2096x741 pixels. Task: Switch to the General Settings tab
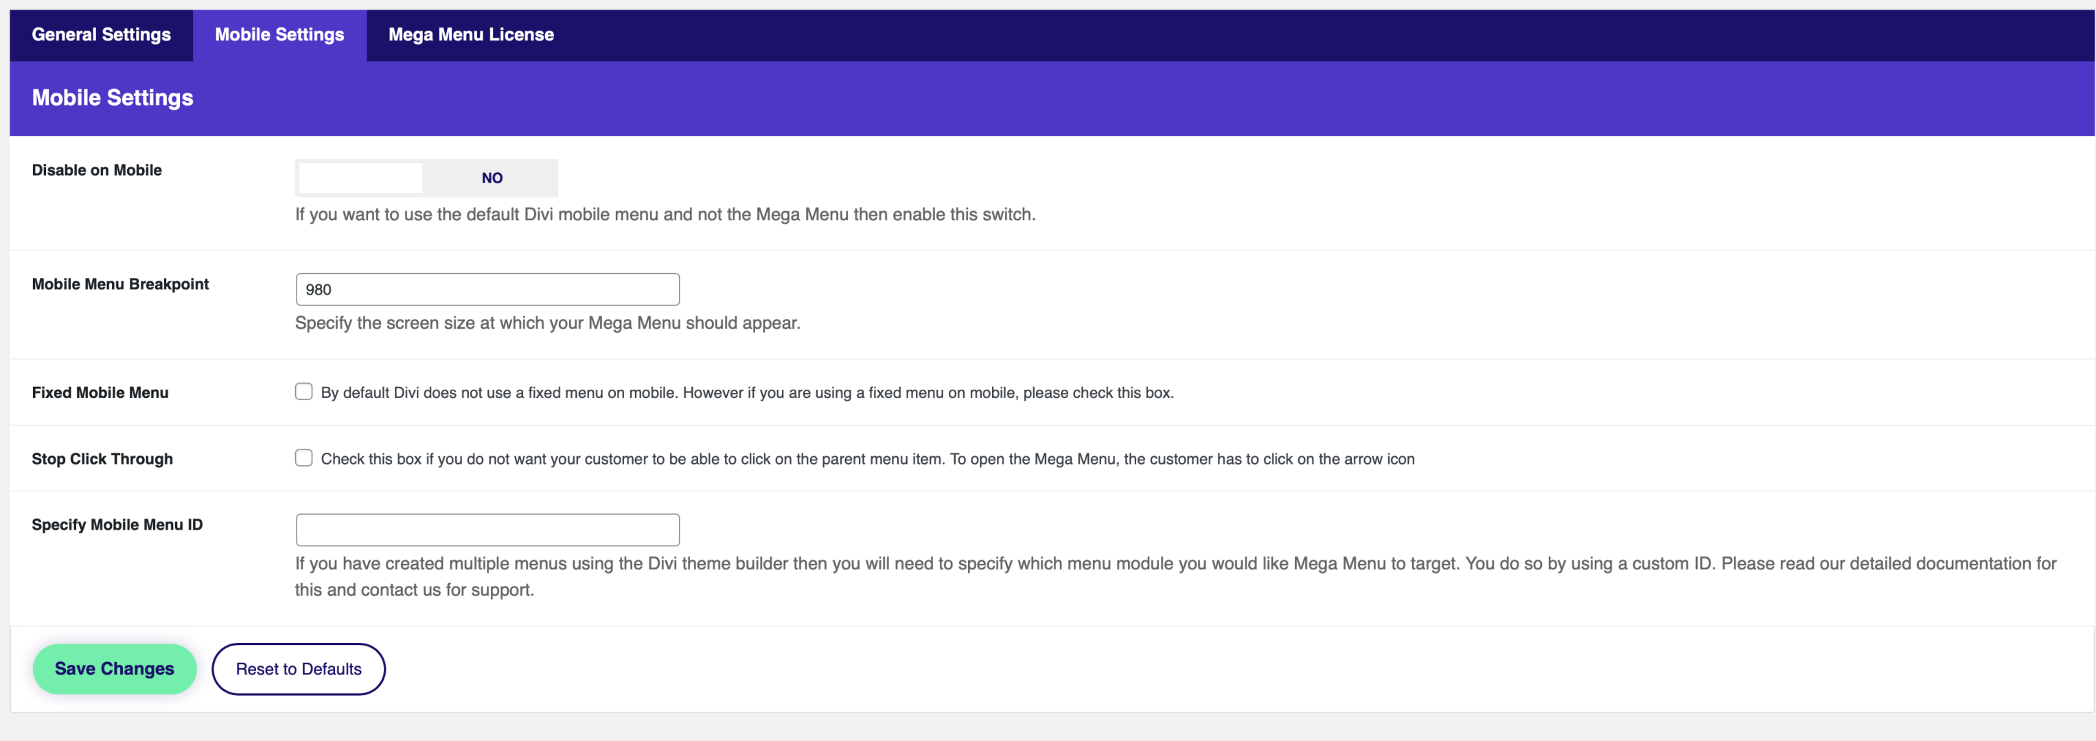(101, 35)
